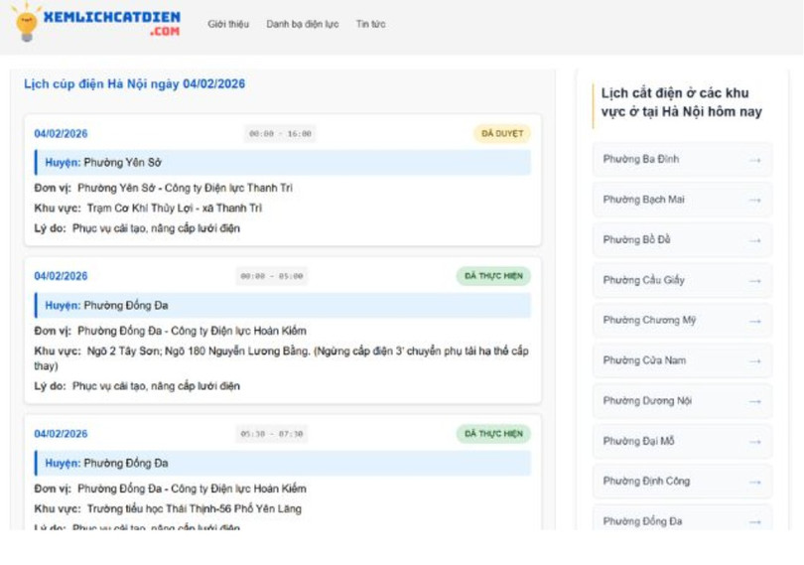Click the lightbulb logo icon
The image size is (804, 565).
[x=26, y=23]
